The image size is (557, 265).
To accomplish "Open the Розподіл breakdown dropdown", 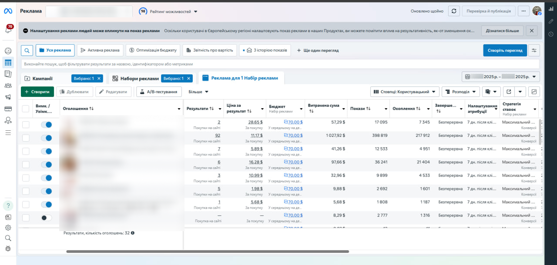I will click(461, 92).
